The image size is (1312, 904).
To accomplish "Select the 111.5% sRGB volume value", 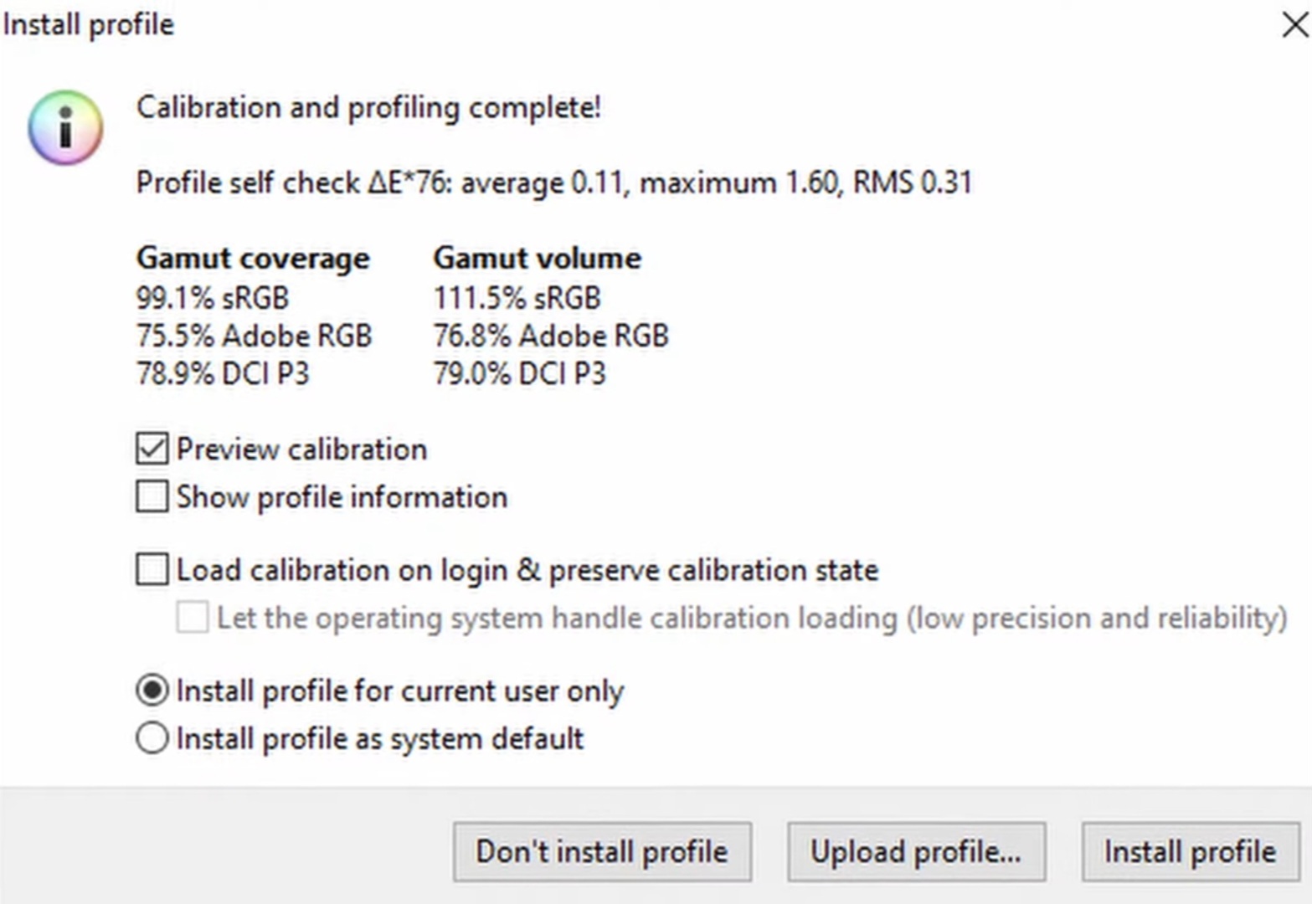I will [x=517, y=298].
